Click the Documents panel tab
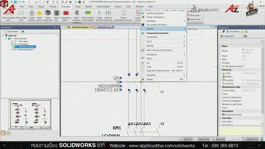265x149 pixels. 11,31
